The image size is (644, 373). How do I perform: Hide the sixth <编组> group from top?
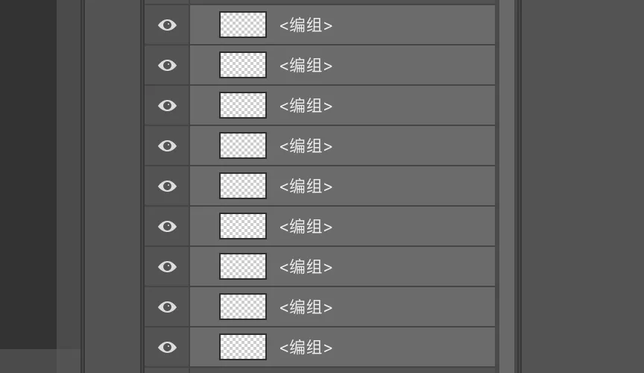(x=167, y=227)
